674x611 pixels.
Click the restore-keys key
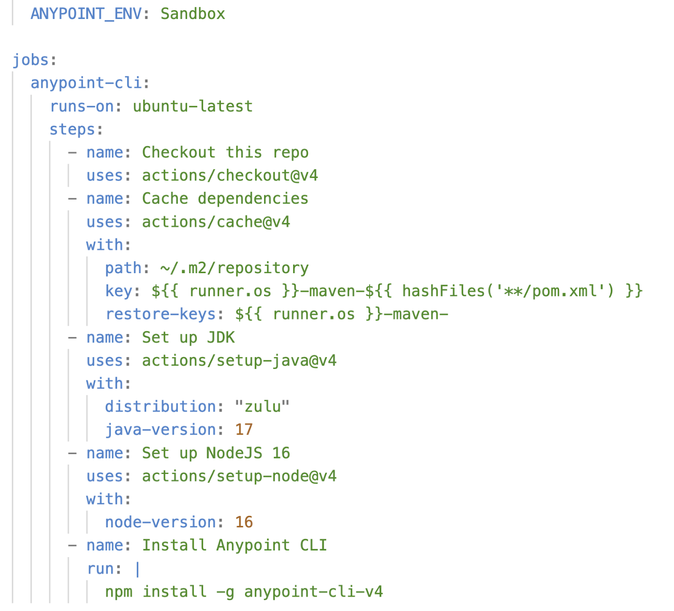(x=161, y=315)
